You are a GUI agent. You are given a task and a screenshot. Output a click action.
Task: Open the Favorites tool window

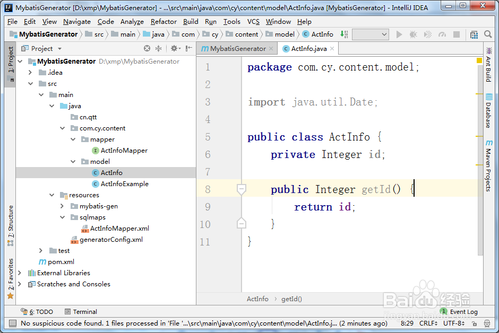tap(11, 279)
